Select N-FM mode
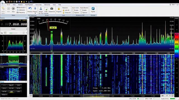Viewport: 179px width, 100px height. [x=18, y=88]
